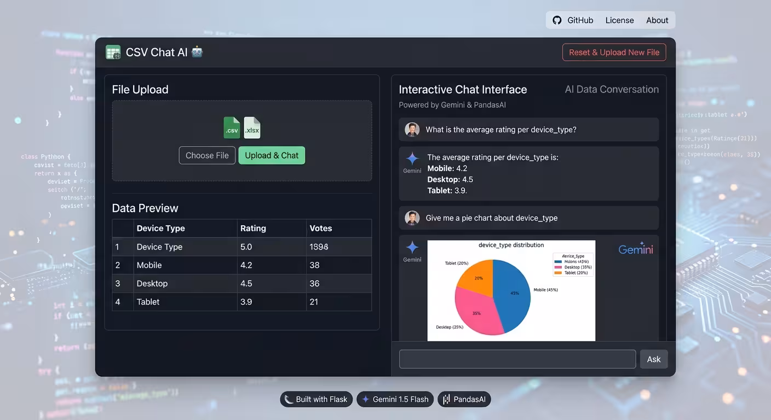This screenshot has width=771, height=420.
Task: Click the Gemini logo wordmark
Action: coord(636,249)
